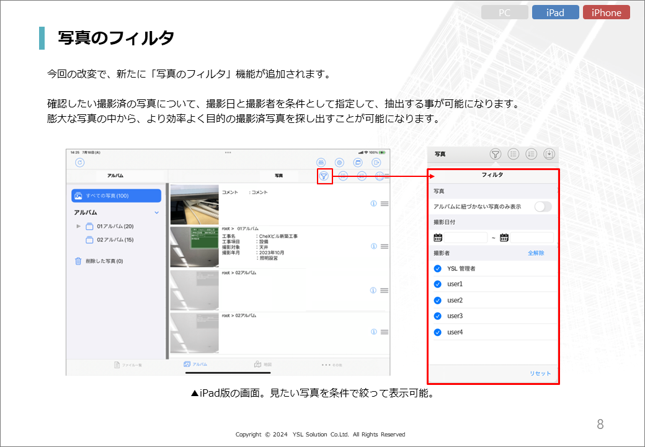Click the リセット link in the filter panel
Image resolution: width=645 pixels, height=447 pixels.
(540, 373)
